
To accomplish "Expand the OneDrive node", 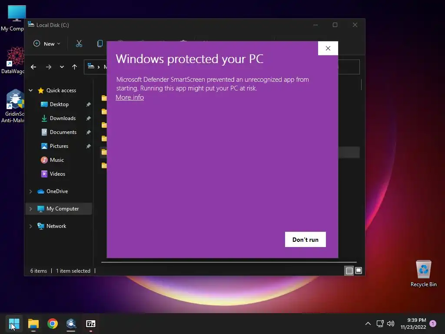I will tap(31, 191).
